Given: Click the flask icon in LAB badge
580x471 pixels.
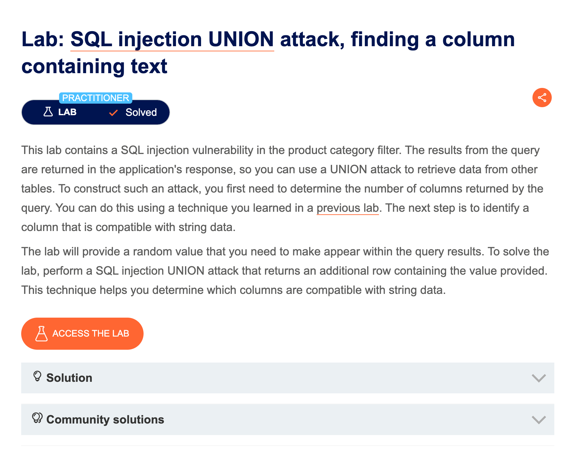Looking at the screenshot, I should (x=48, y=112).
